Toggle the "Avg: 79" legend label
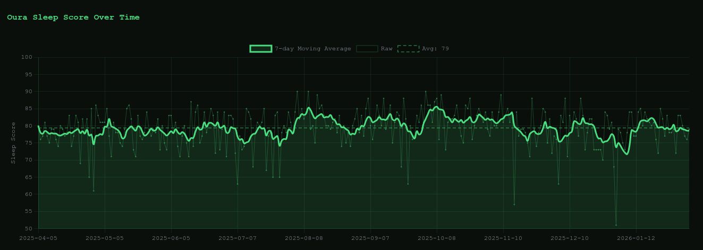This screenshot has width=703, height=250. pos(435,49)
